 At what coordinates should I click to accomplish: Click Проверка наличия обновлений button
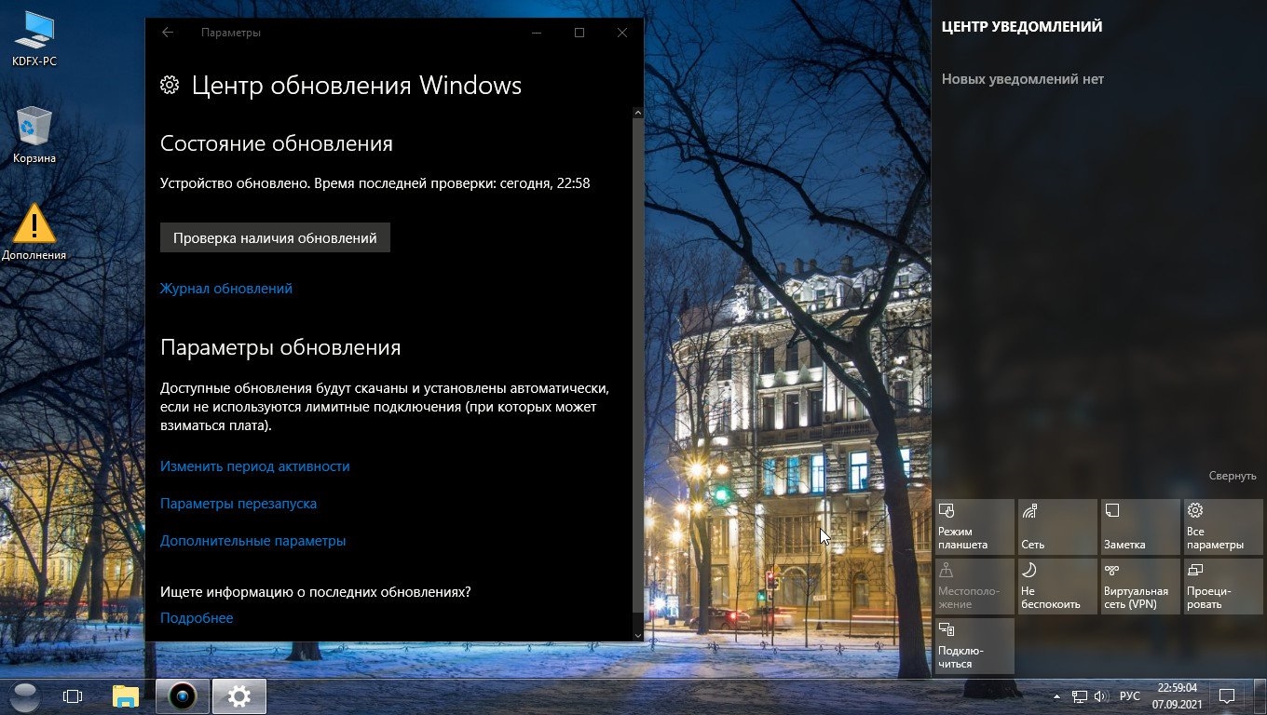[275, 237]
